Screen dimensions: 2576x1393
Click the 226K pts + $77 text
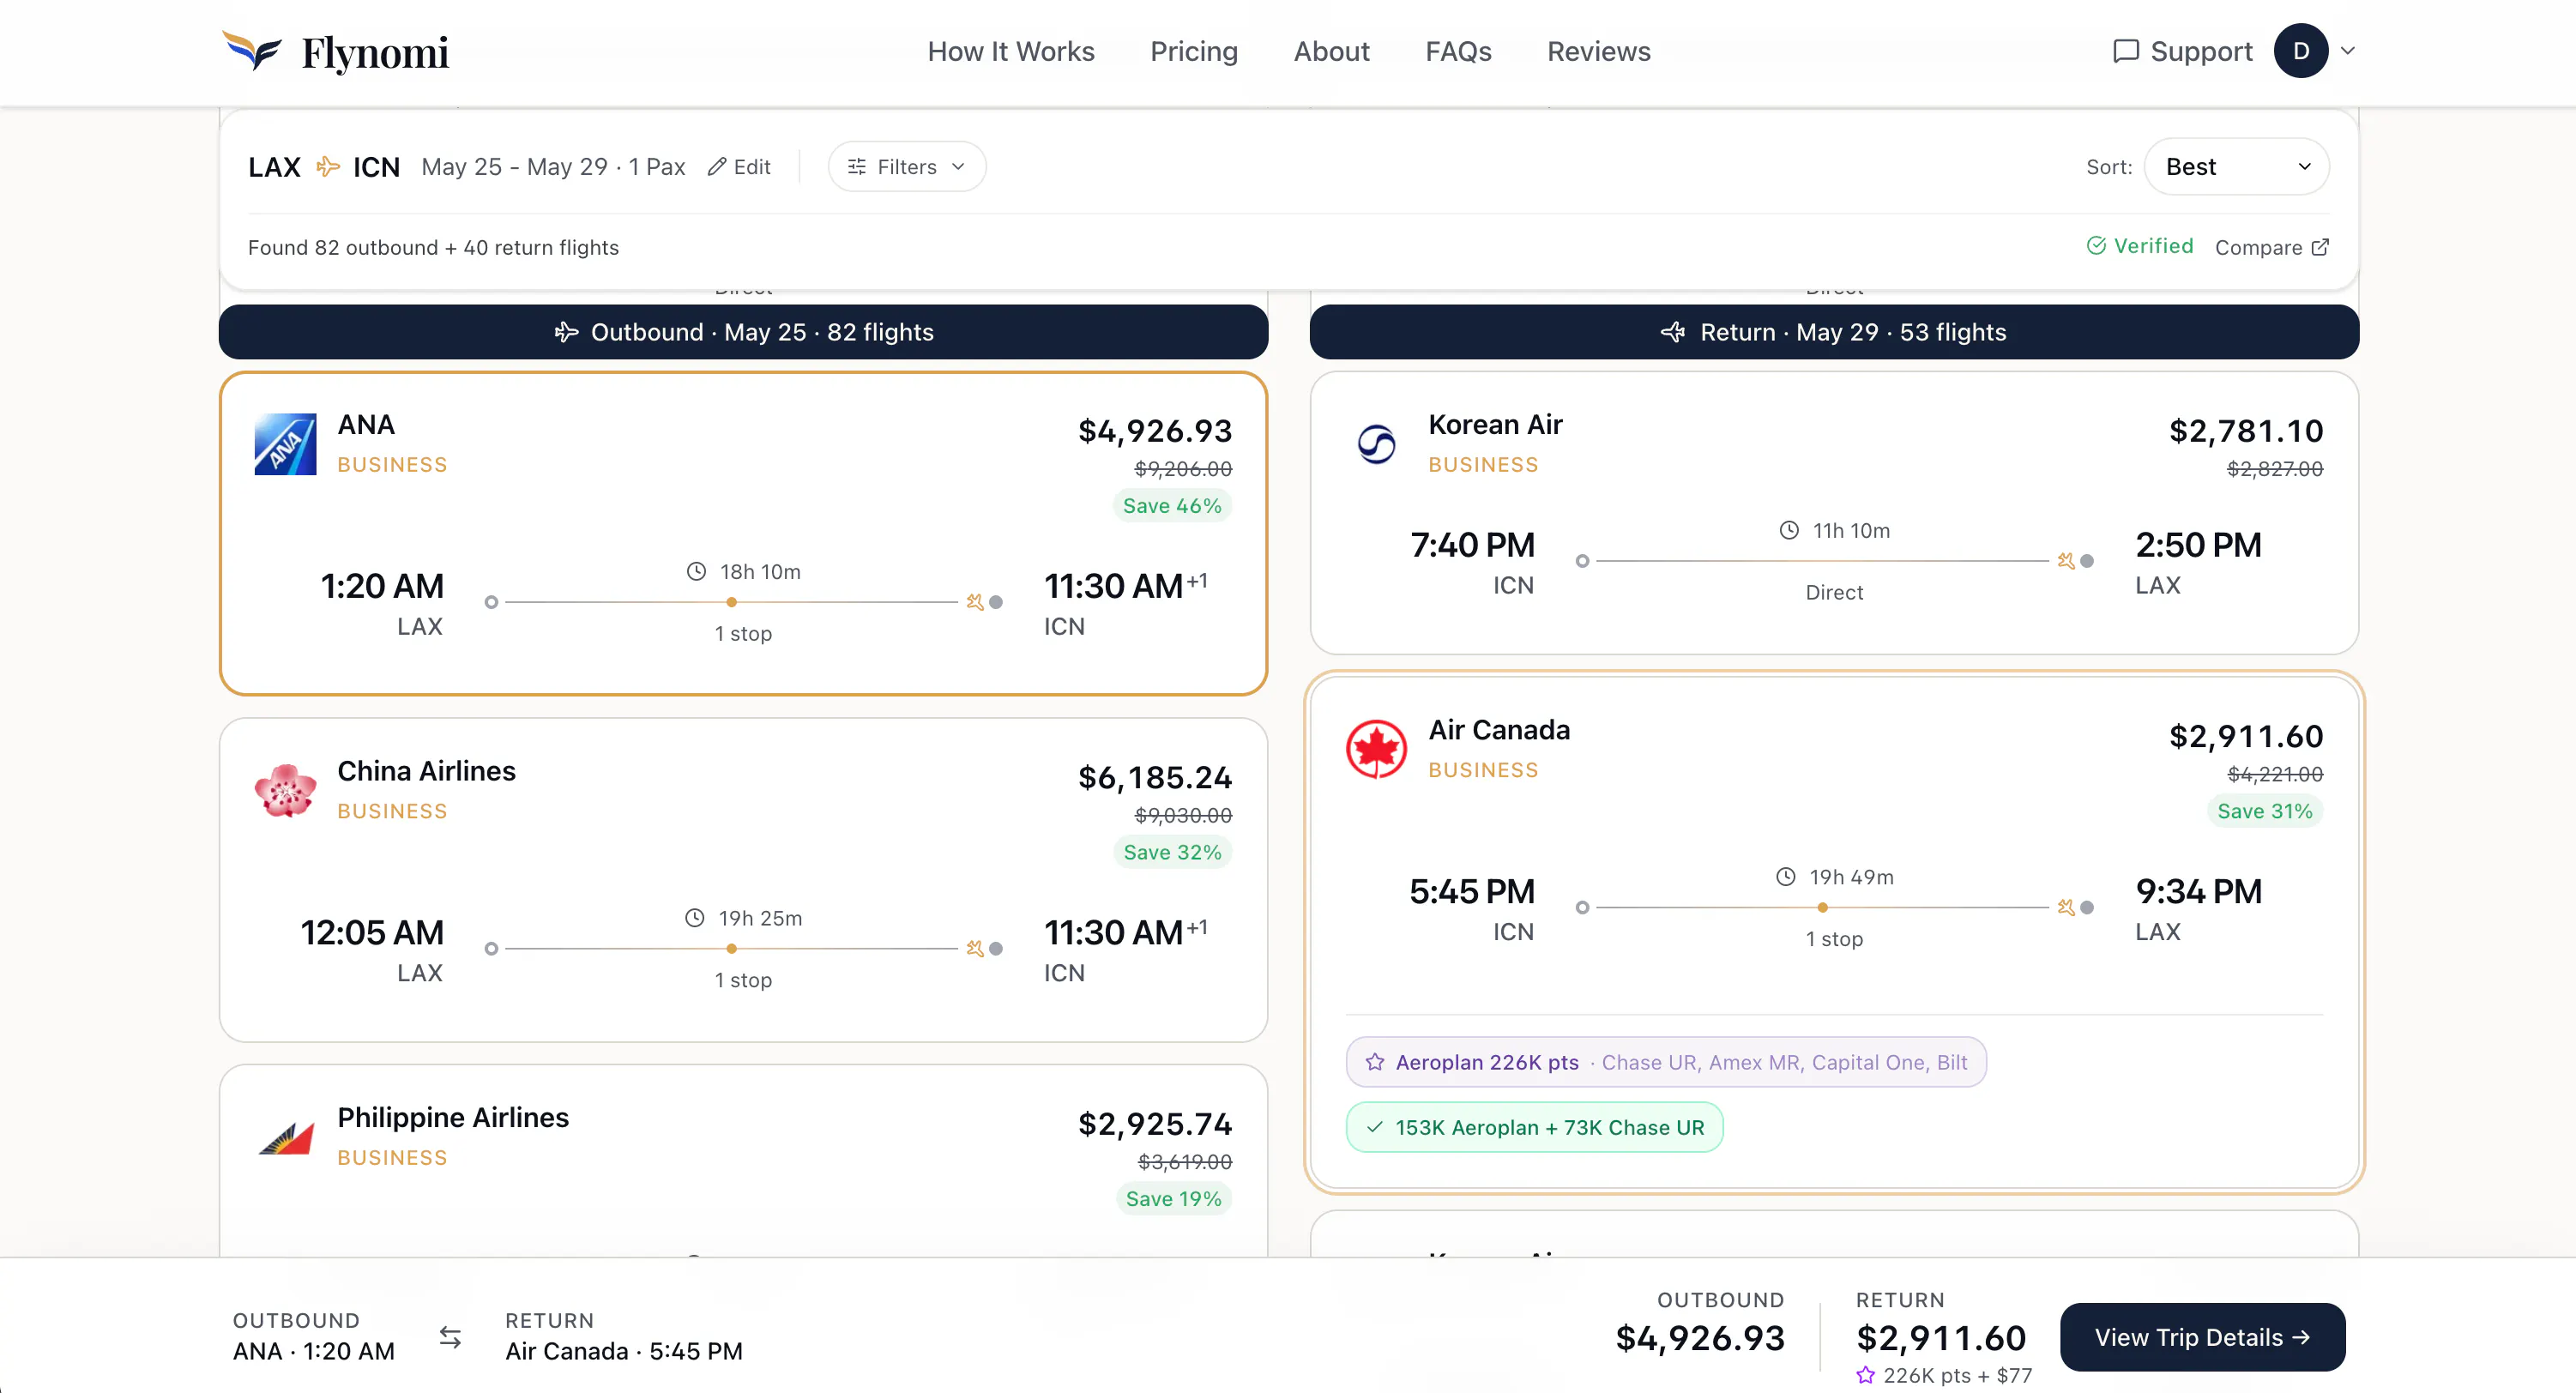1957,1375
